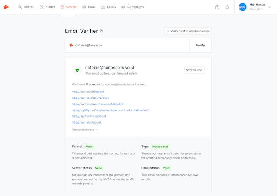277x196 pixels.
Task: Go to the Bulks tab
Action: pos(89,7)
